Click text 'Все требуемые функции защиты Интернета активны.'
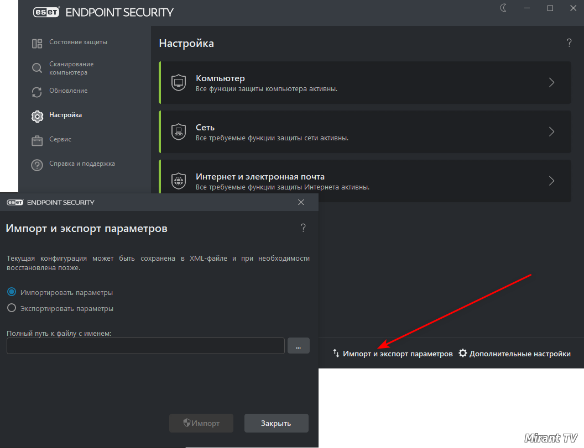Screen dimensions: 584x448 (283, 187)
